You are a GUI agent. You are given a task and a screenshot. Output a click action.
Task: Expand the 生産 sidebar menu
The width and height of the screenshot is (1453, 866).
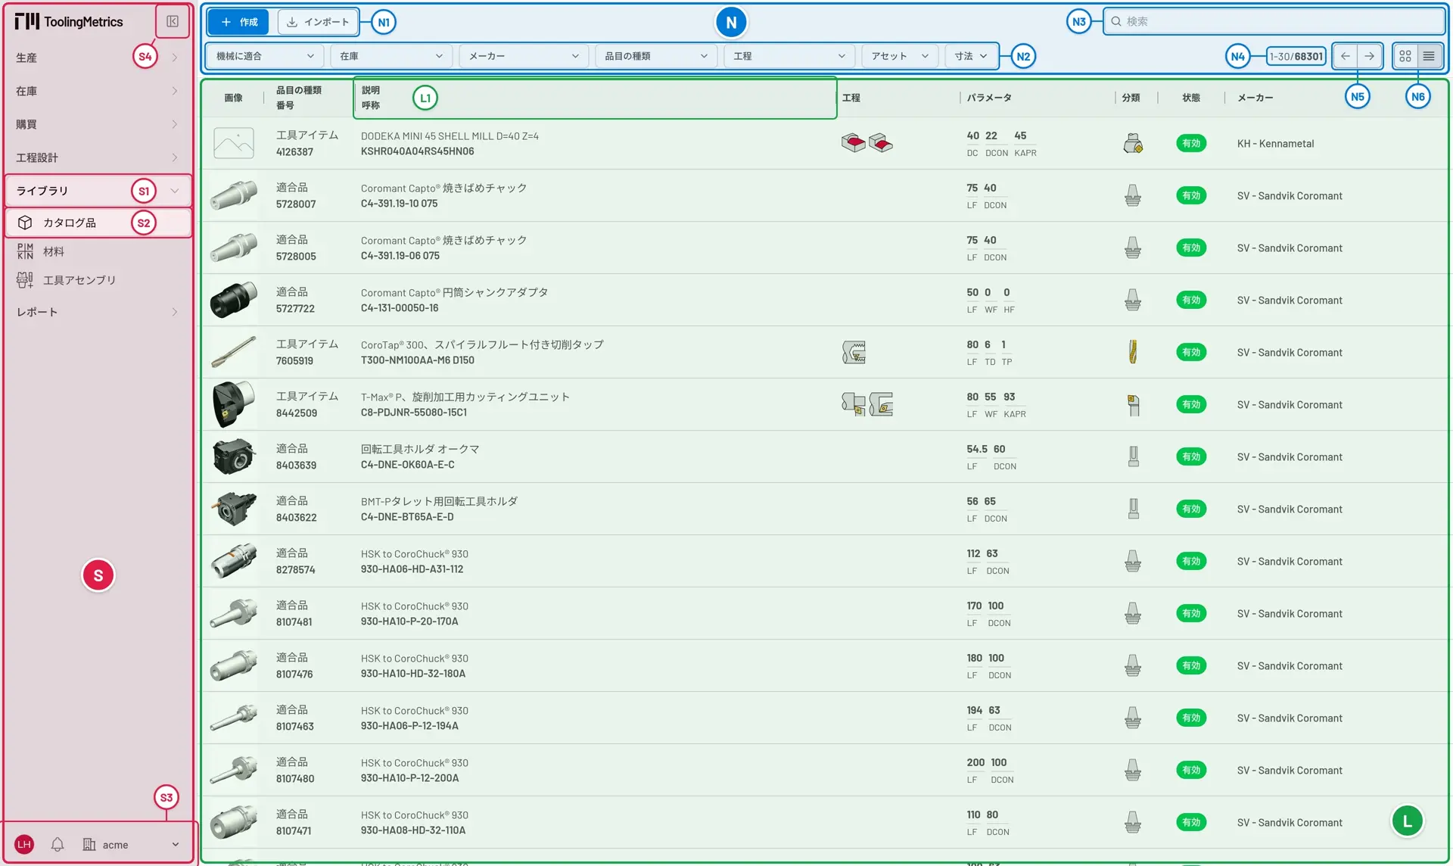click(98, 58)
